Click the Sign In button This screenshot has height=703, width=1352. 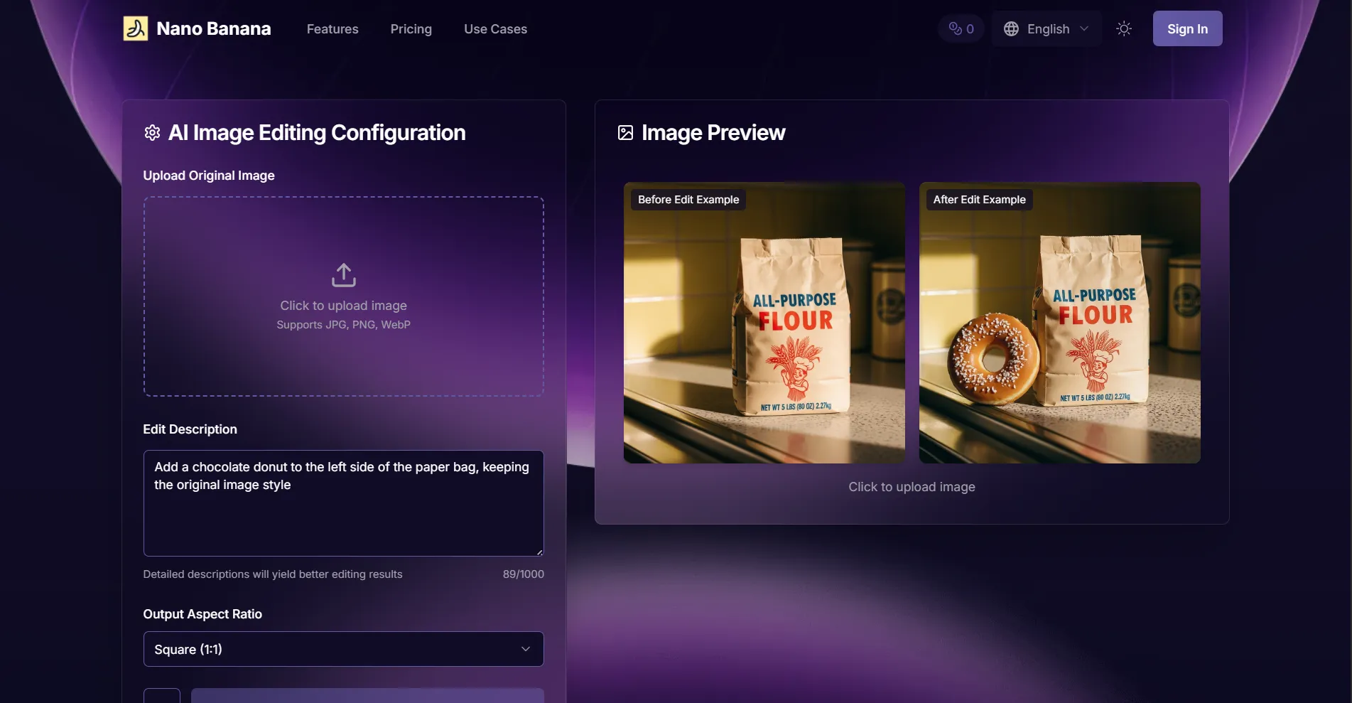point(1188,28)
